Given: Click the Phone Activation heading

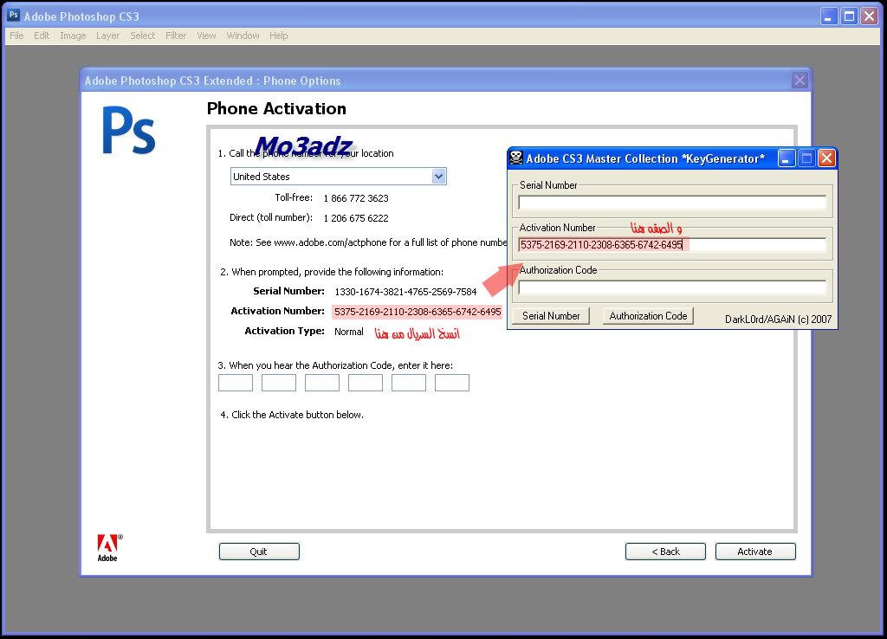Looking at the screenshot, I should (276, 108).
